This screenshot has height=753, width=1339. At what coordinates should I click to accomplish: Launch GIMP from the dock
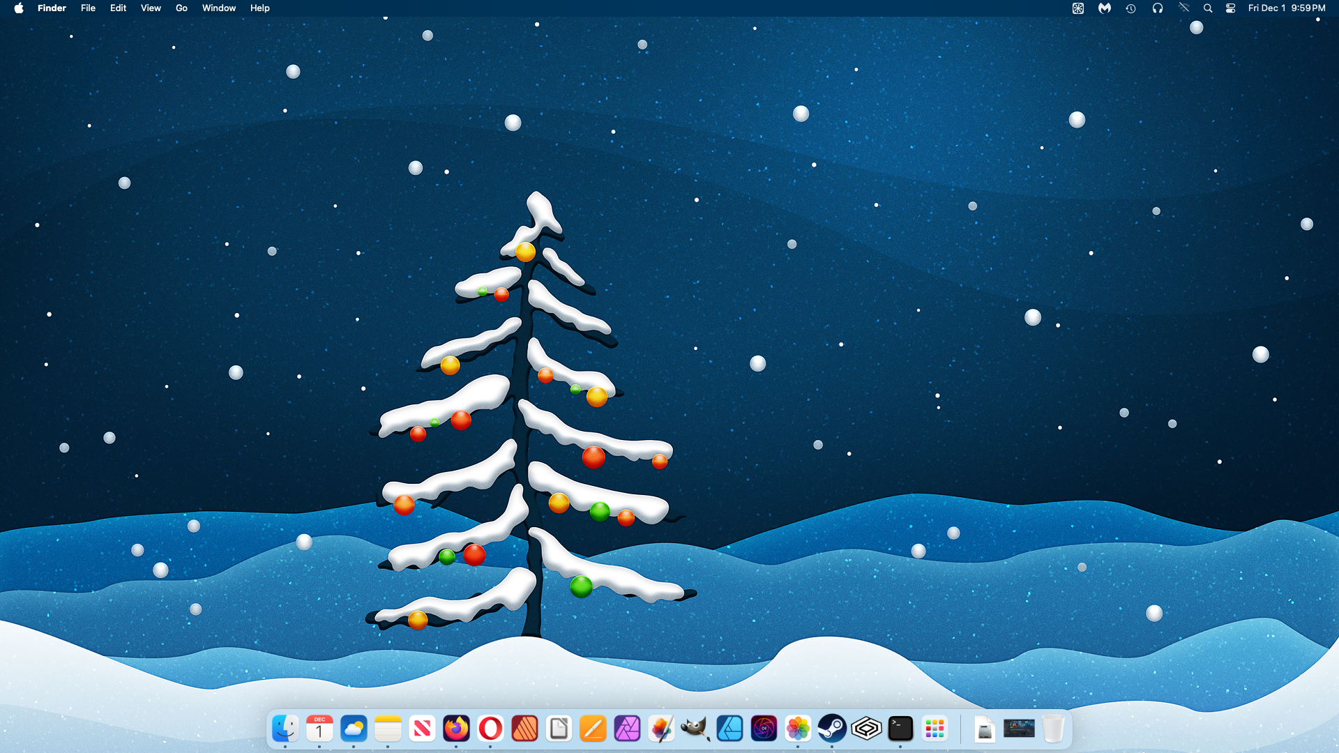coord(695,729)
